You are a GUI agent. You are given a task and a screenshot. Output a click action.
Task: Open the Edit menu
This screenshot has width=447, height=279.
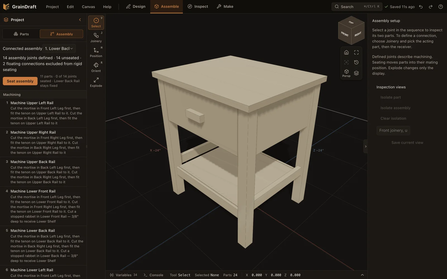(x=70, y=7)
